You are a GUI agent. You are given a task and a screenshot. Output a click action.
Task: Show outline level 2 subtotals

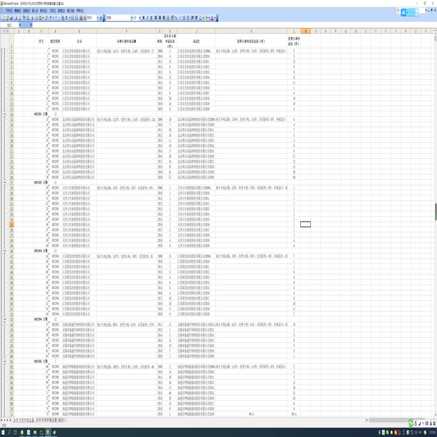pyautogui.click(x=5, y=31)
